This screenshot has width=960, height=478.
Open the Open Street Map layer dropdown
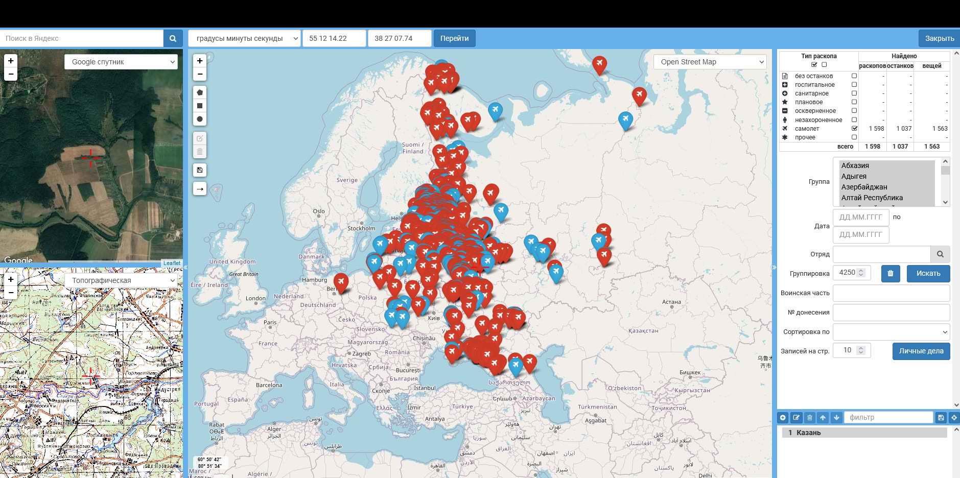(x=710, y=62)
